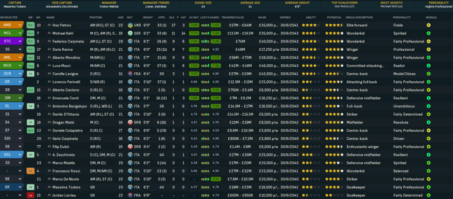Sort players by the Age column header
Screen dimensions: 453x199
(x=119, y=17)
